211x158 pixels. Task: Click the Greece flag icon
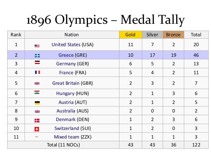click(x=37, y=55)
